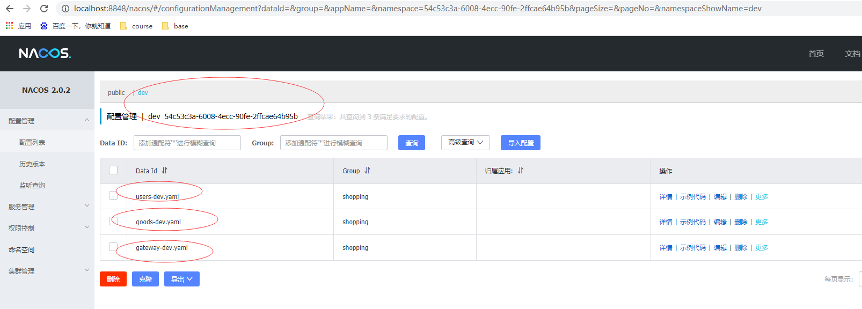Click 编辑 for users-dev.yaml
The width and height of the screenshot is (862, 309).
tap(720, 197)
